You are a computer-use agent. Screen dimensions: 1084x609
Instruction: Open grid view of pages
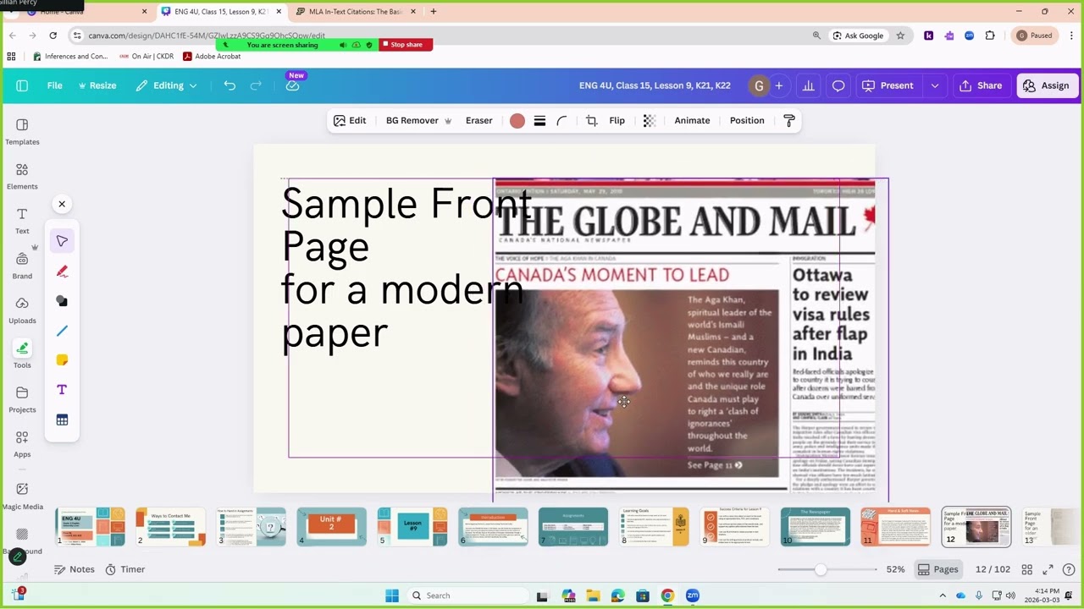(1026, 569)
